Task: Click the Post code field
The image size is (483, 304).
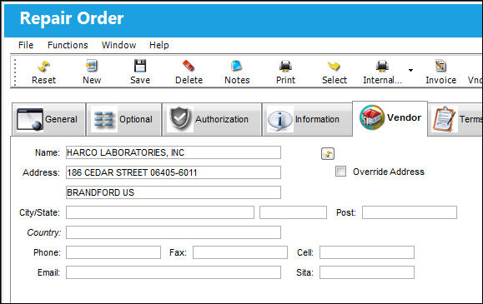Action: coord(410,212)
